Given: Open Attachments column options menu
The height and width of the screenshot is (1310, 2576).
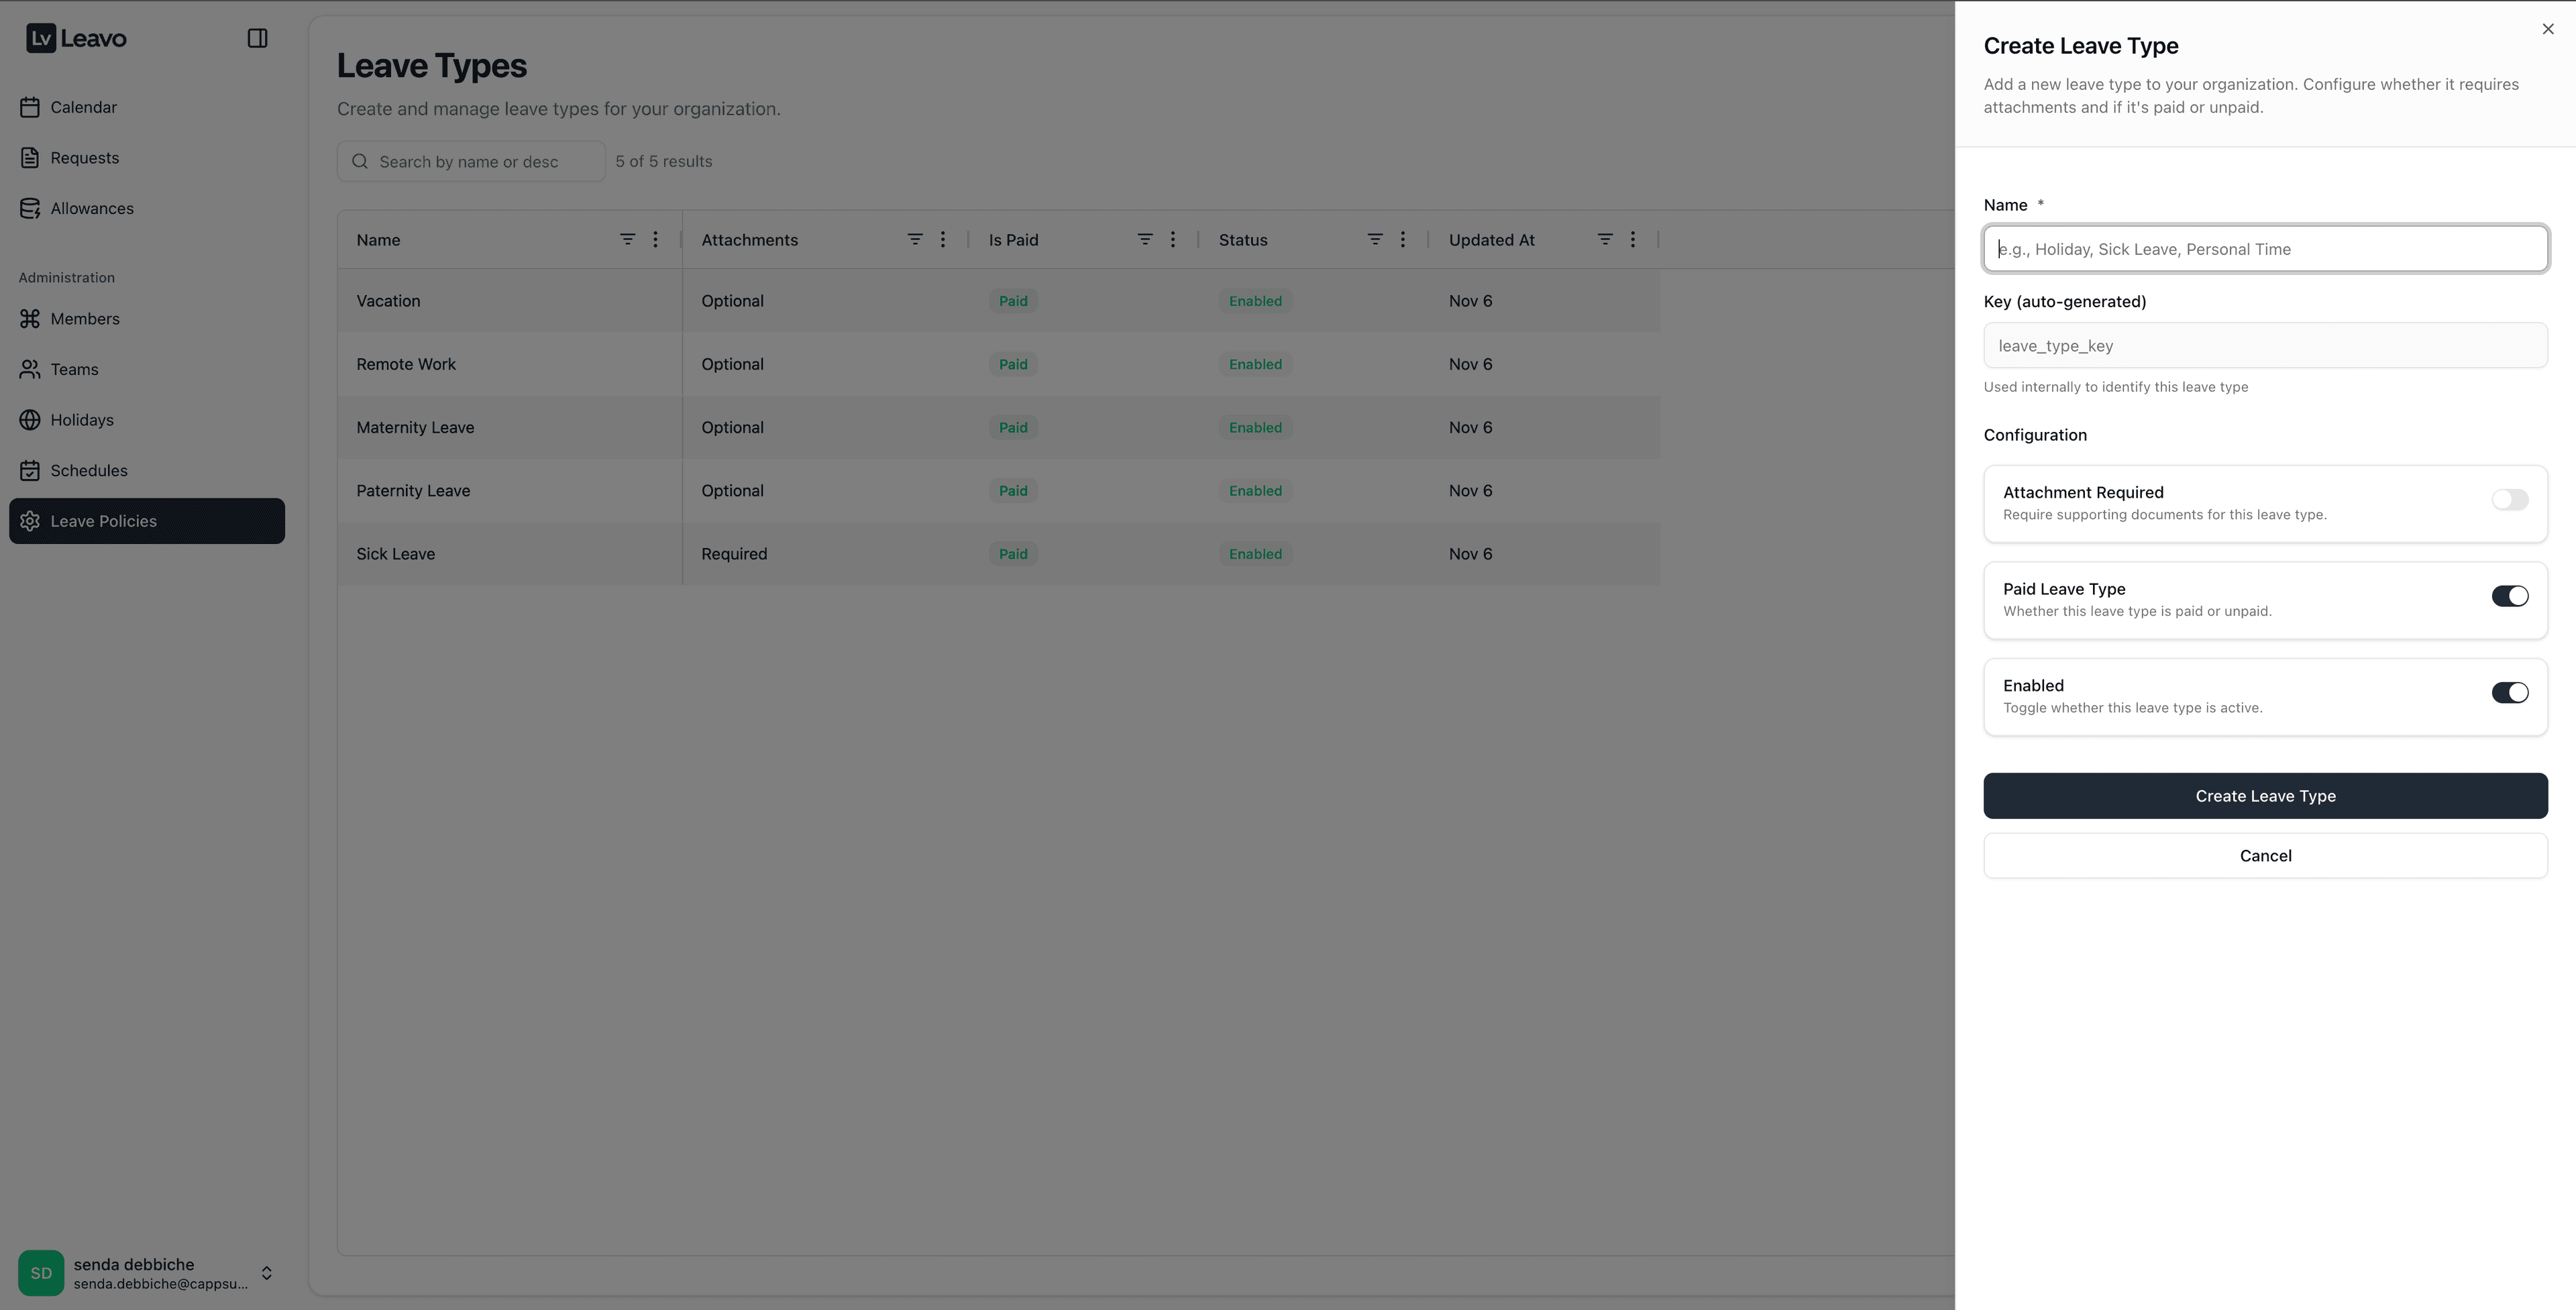Looking at the screenshot, I should point(942,239).
